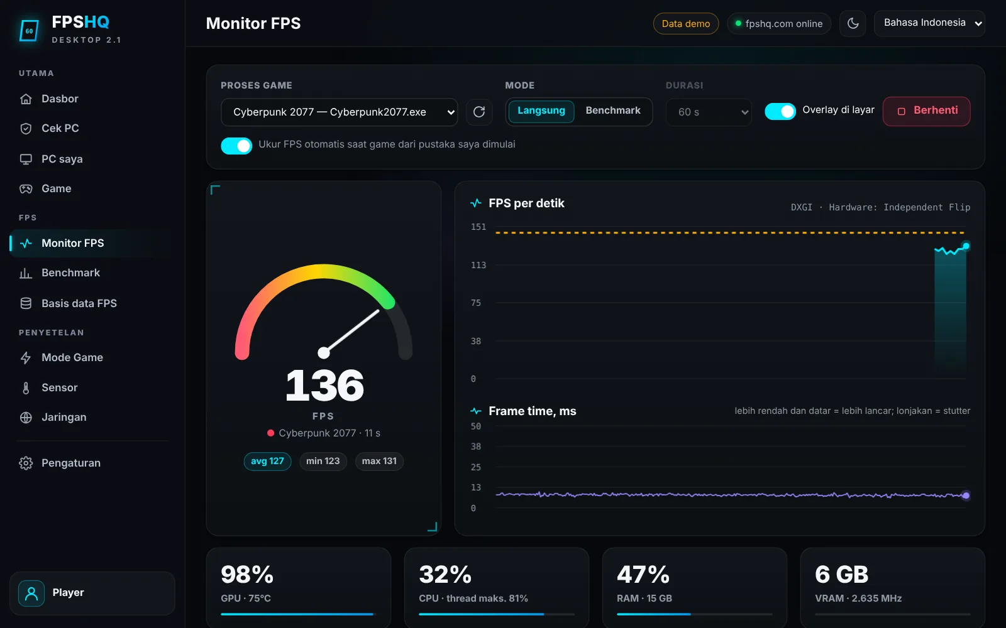Open the Proses Game dropdown
Viewport: 1006px width, 628px height.
click(x=340, y=112)
